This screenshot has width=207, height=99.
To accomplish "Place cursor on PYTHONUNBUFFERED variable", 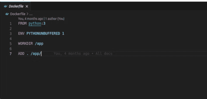I will pyautogui.click(x=43, y=34).
